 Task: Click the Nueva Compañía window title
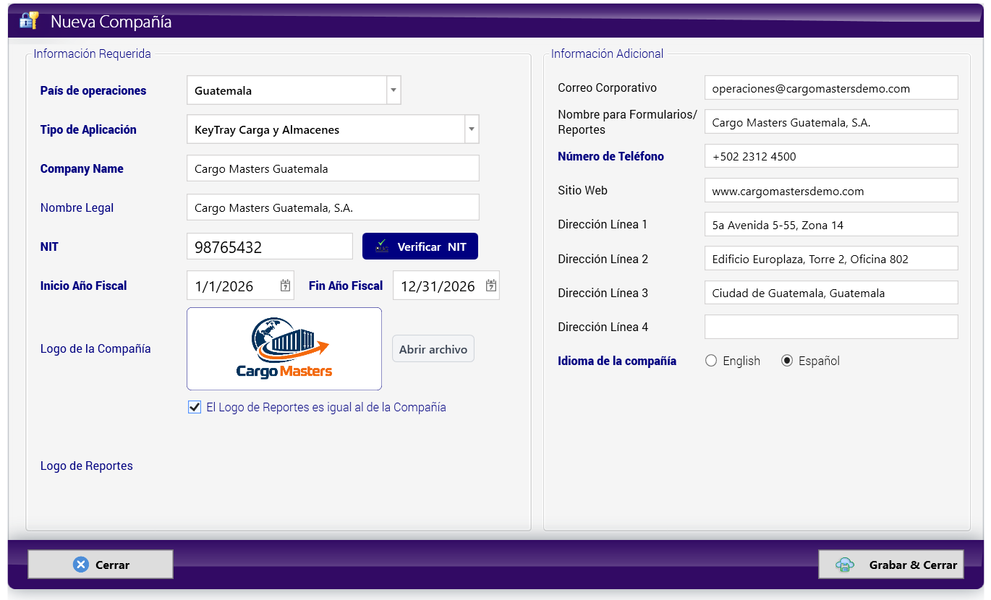click(111, 22)
